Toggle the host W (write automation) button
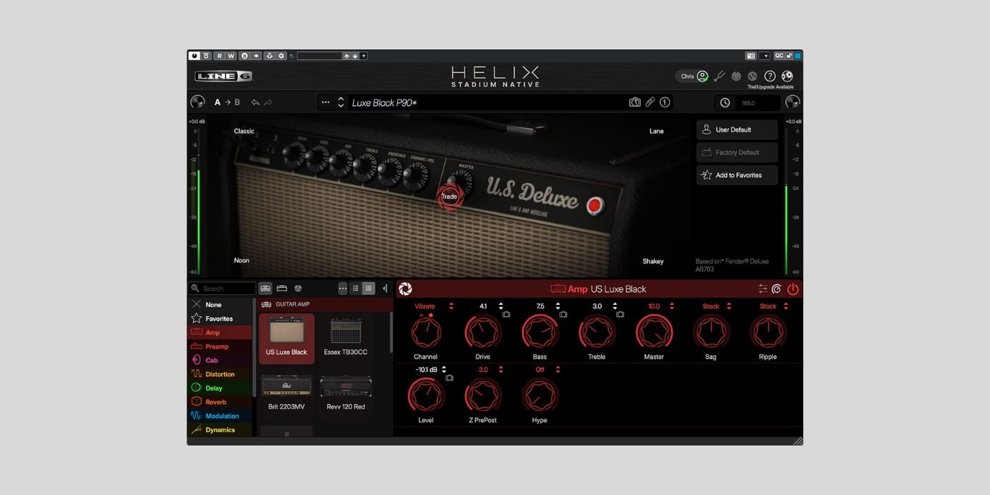990x495 pixels. click(231, 56)
